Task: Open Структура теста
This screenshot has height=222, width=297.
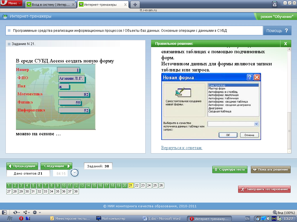Action: [x=230, y=169]
